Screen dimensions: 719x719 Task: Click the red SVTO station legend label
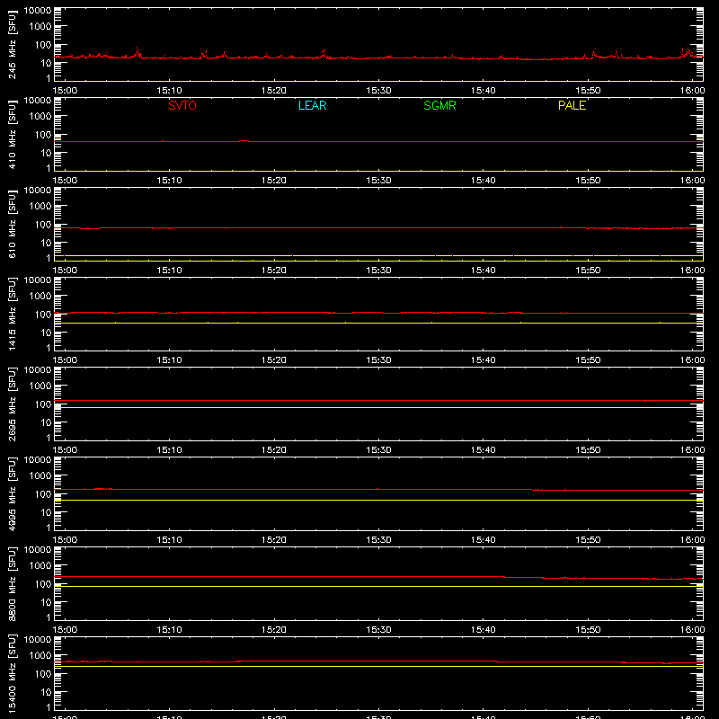click(x=182, y=105)
